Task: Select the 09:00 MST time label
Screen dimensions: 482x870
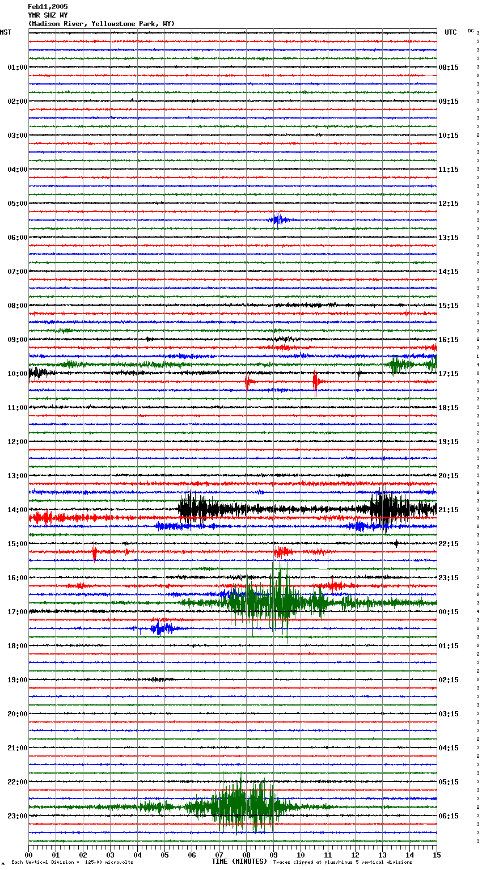Action: point(18,340)
